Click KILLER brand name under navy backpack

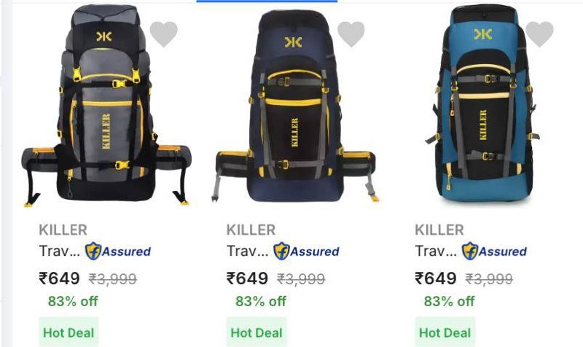[251, 230]
